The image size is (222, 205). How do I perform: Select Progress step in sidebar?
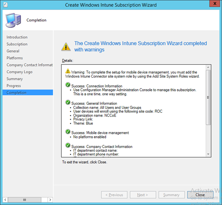tap(14, 85)
